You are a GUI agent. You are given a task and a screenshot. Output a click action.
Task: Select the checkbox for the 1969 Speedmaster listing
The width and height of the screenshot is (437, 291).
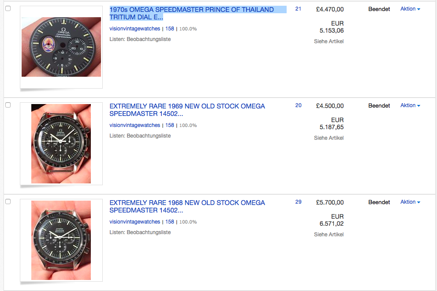coord(8,105)
